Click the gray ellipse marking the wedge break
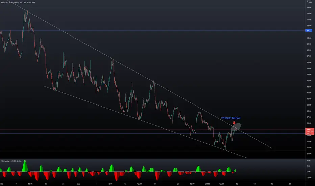 236,127
